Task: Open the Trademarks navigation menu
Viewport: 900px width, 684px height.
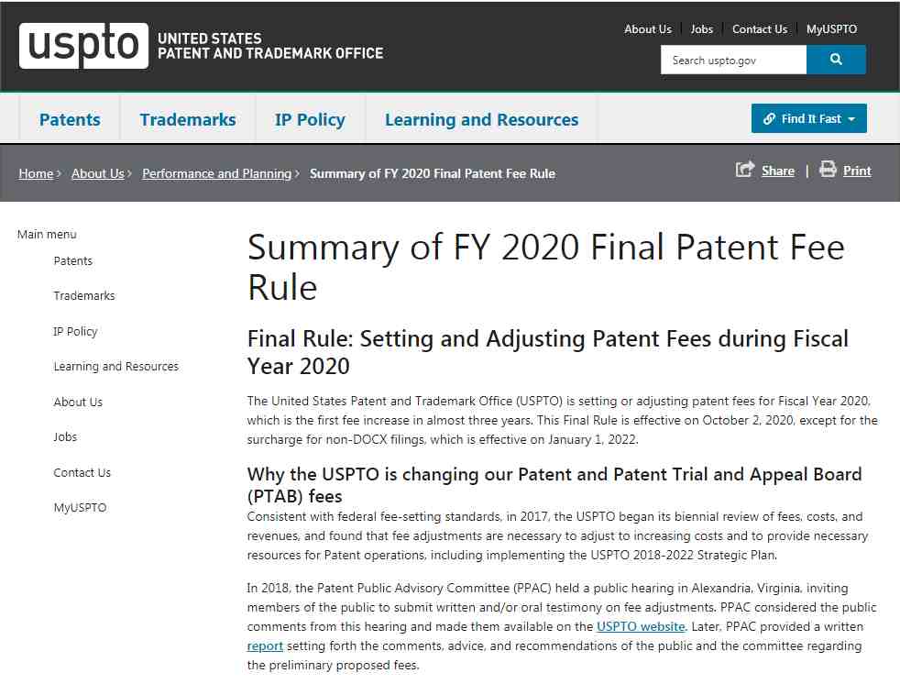Action: (x=188, y=119)
